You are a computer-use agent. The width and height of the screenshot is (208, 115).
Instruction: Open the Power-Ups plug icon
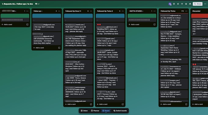tap(174, 4)
